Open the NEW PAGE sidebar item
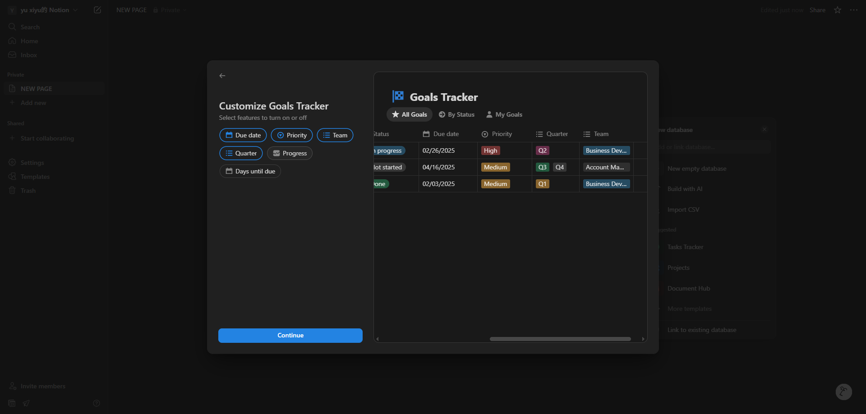The width and height of the screenshot is (866, 414). point(54,89)
